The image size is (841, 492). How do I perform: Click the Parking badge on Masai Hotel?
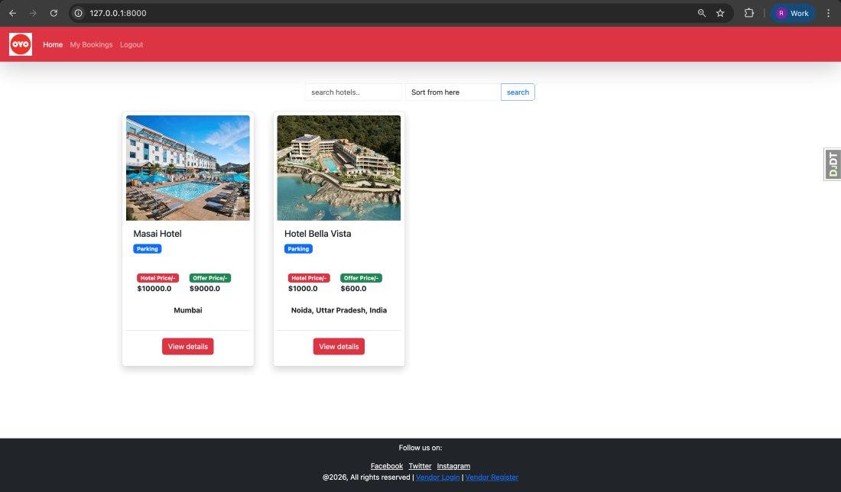click(x=147, y=248)
